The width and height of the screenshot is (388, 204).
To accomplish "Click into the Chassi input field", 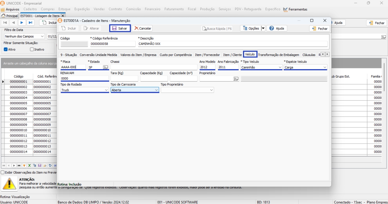I will coord(153,67).
